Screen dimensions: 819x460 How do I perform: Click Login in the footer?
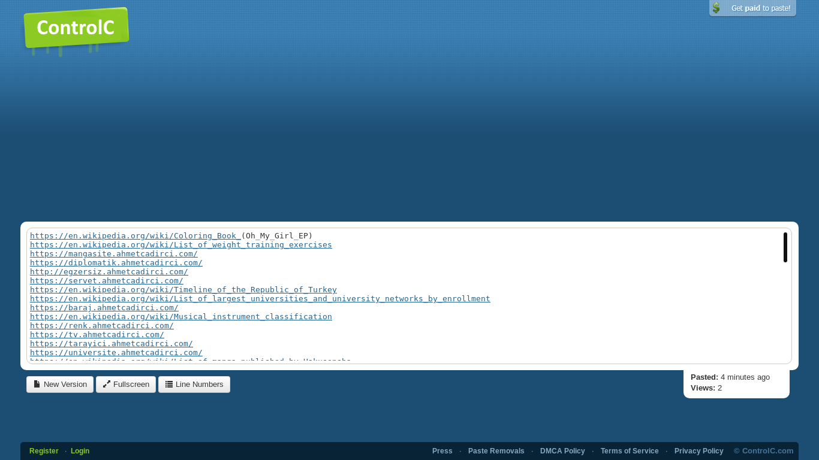click(80, 451)
